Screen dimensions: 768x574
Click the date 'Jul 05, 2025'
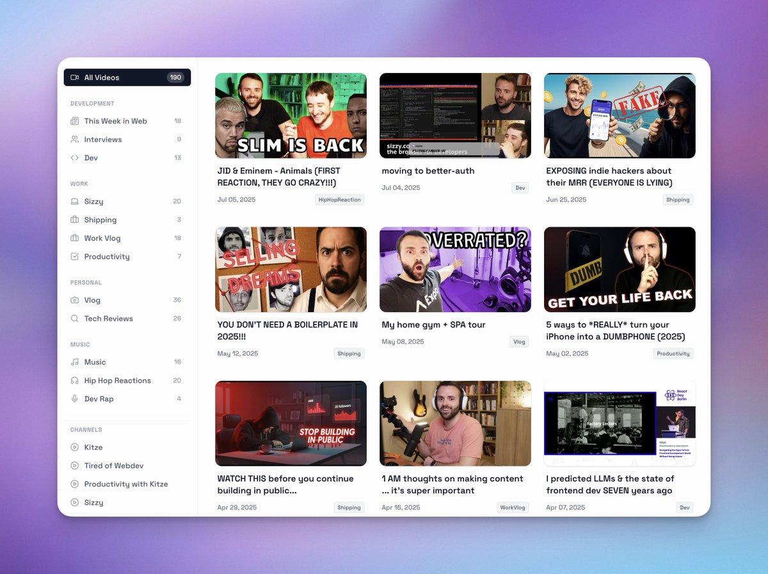point(236,200)
